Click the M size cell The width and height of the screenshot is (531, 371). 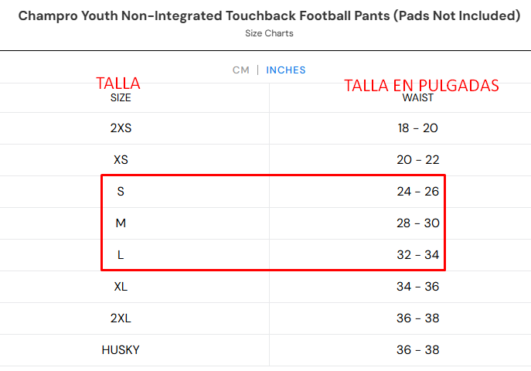(121, 223)
